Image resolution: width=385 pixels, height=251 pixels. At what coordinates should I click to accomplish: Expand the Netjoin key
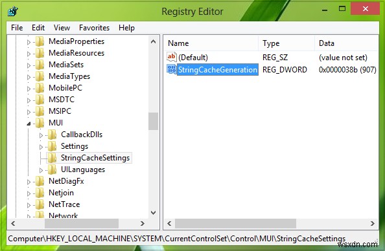[29, 193]
